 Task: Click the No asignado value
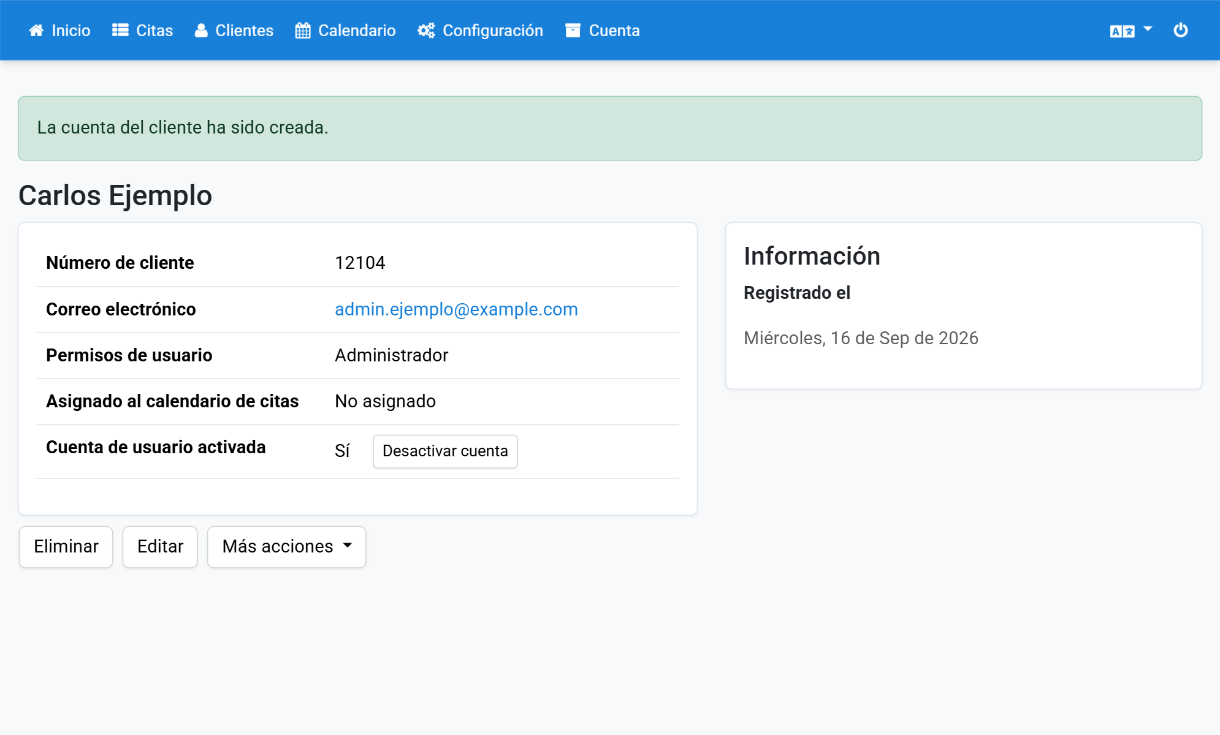click(385, 401)
